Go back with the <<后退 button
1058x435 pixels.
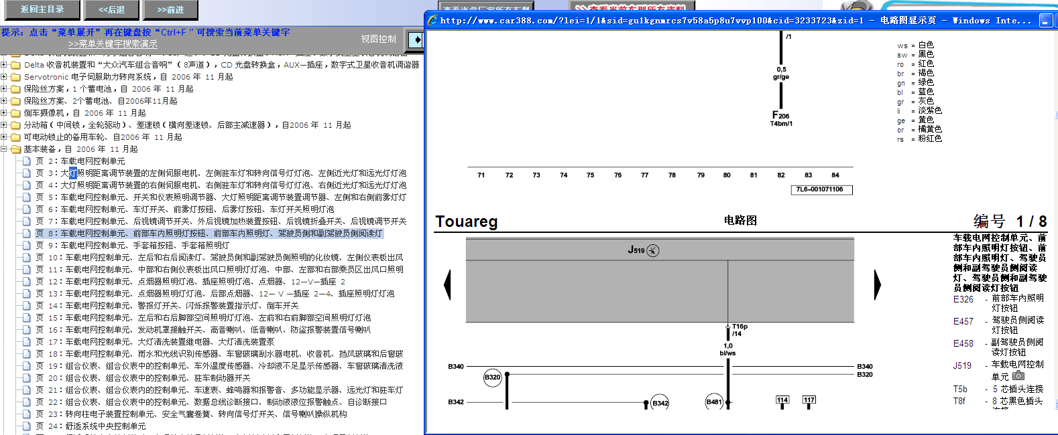click(x=112, y=9)
